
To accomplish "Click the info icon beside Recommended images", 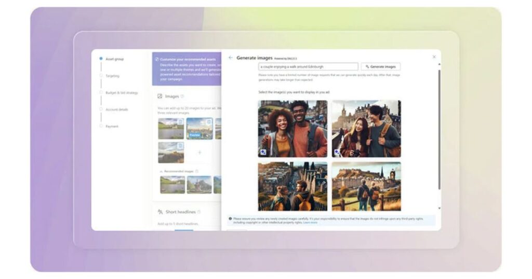I will [x=197, y=171].
